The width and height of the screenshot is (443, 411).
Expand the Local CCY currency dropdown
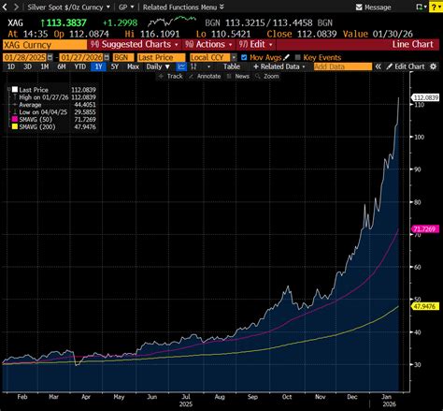point(234,57)
